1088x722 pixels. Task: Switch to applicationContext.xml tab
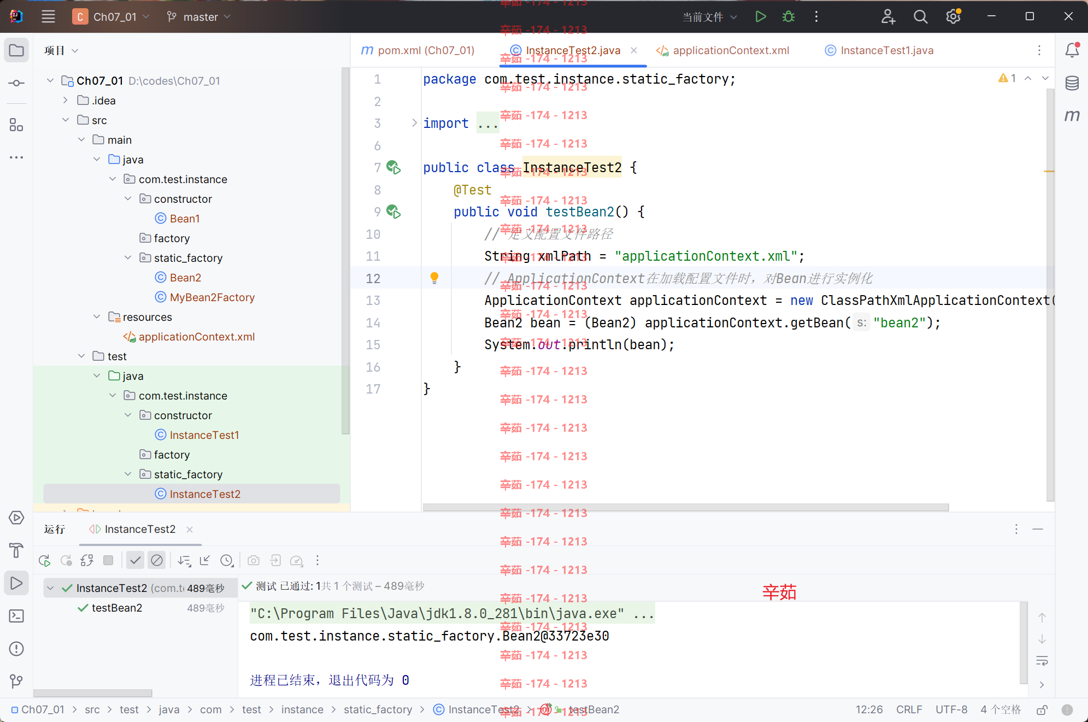pyautogui.click(x=722, y=50)
